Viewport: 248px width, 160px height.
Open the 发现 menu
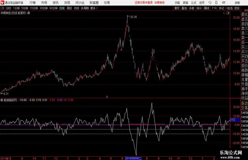[x=67, y=3]
